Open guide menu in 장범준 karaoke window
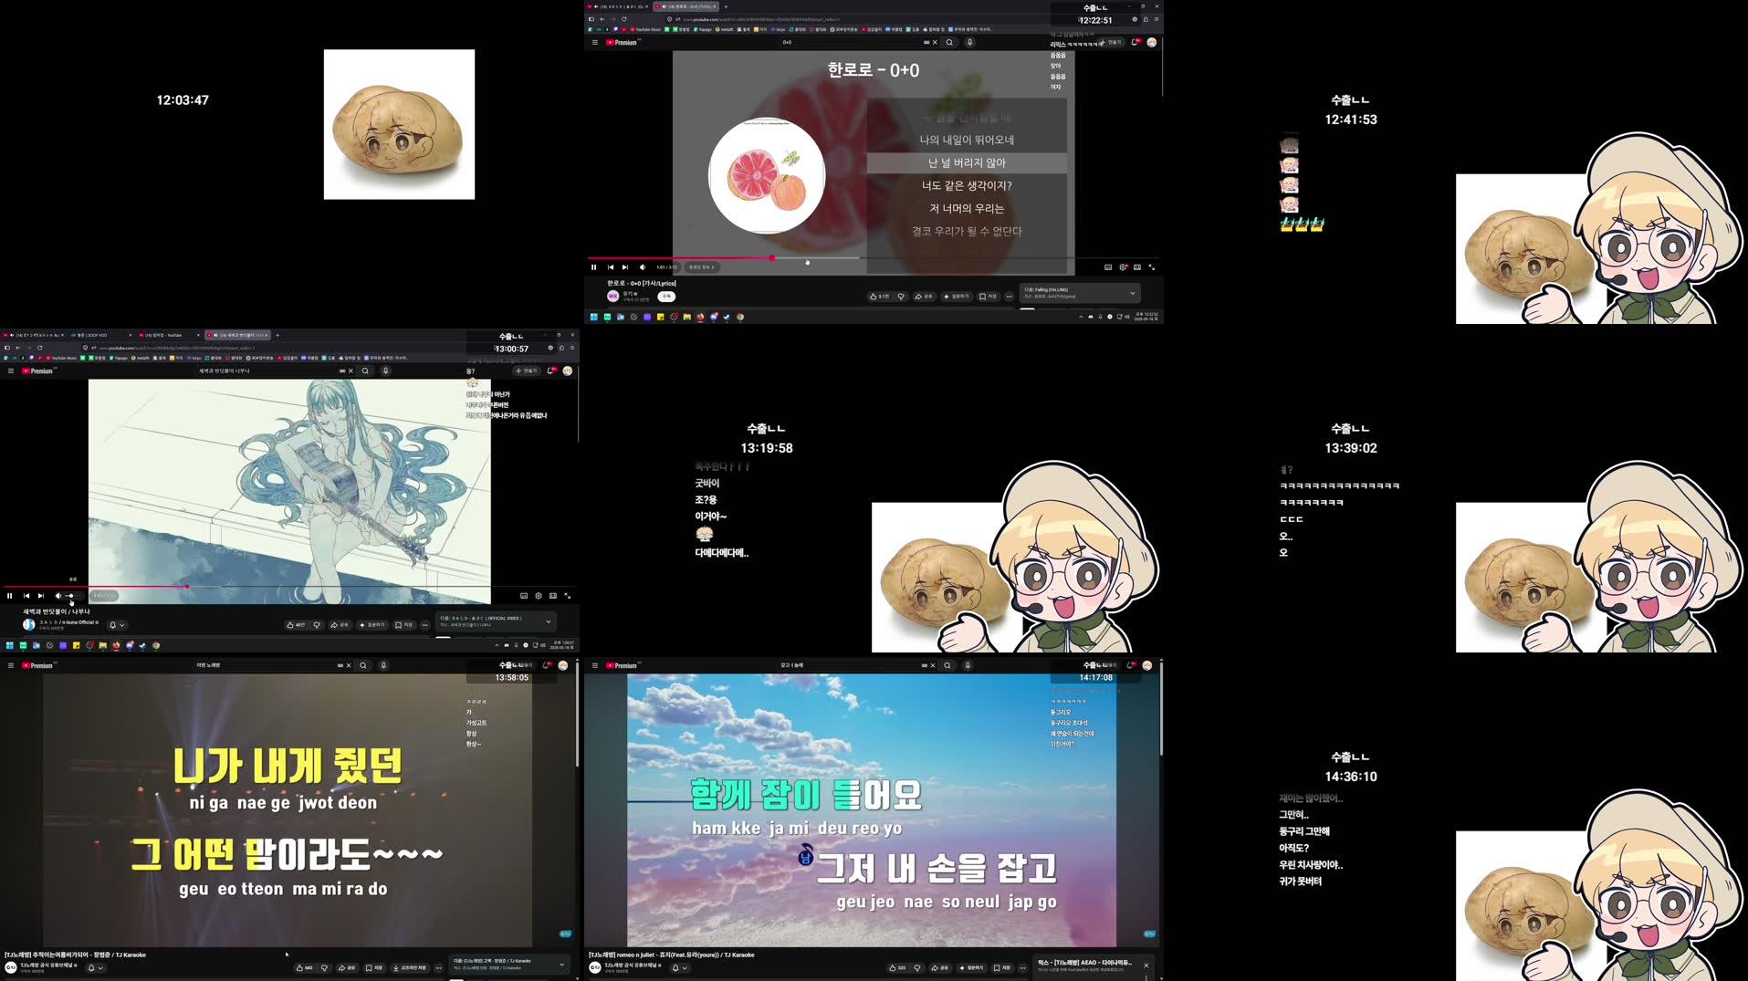Image resolution: width=1748 pixels, height=981 pixels. pyautogui.click(x=11, y=665)
